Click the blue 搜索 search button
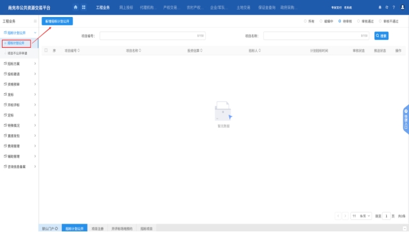The width and height of the screenshot is (409, 232). click(381, 36)
